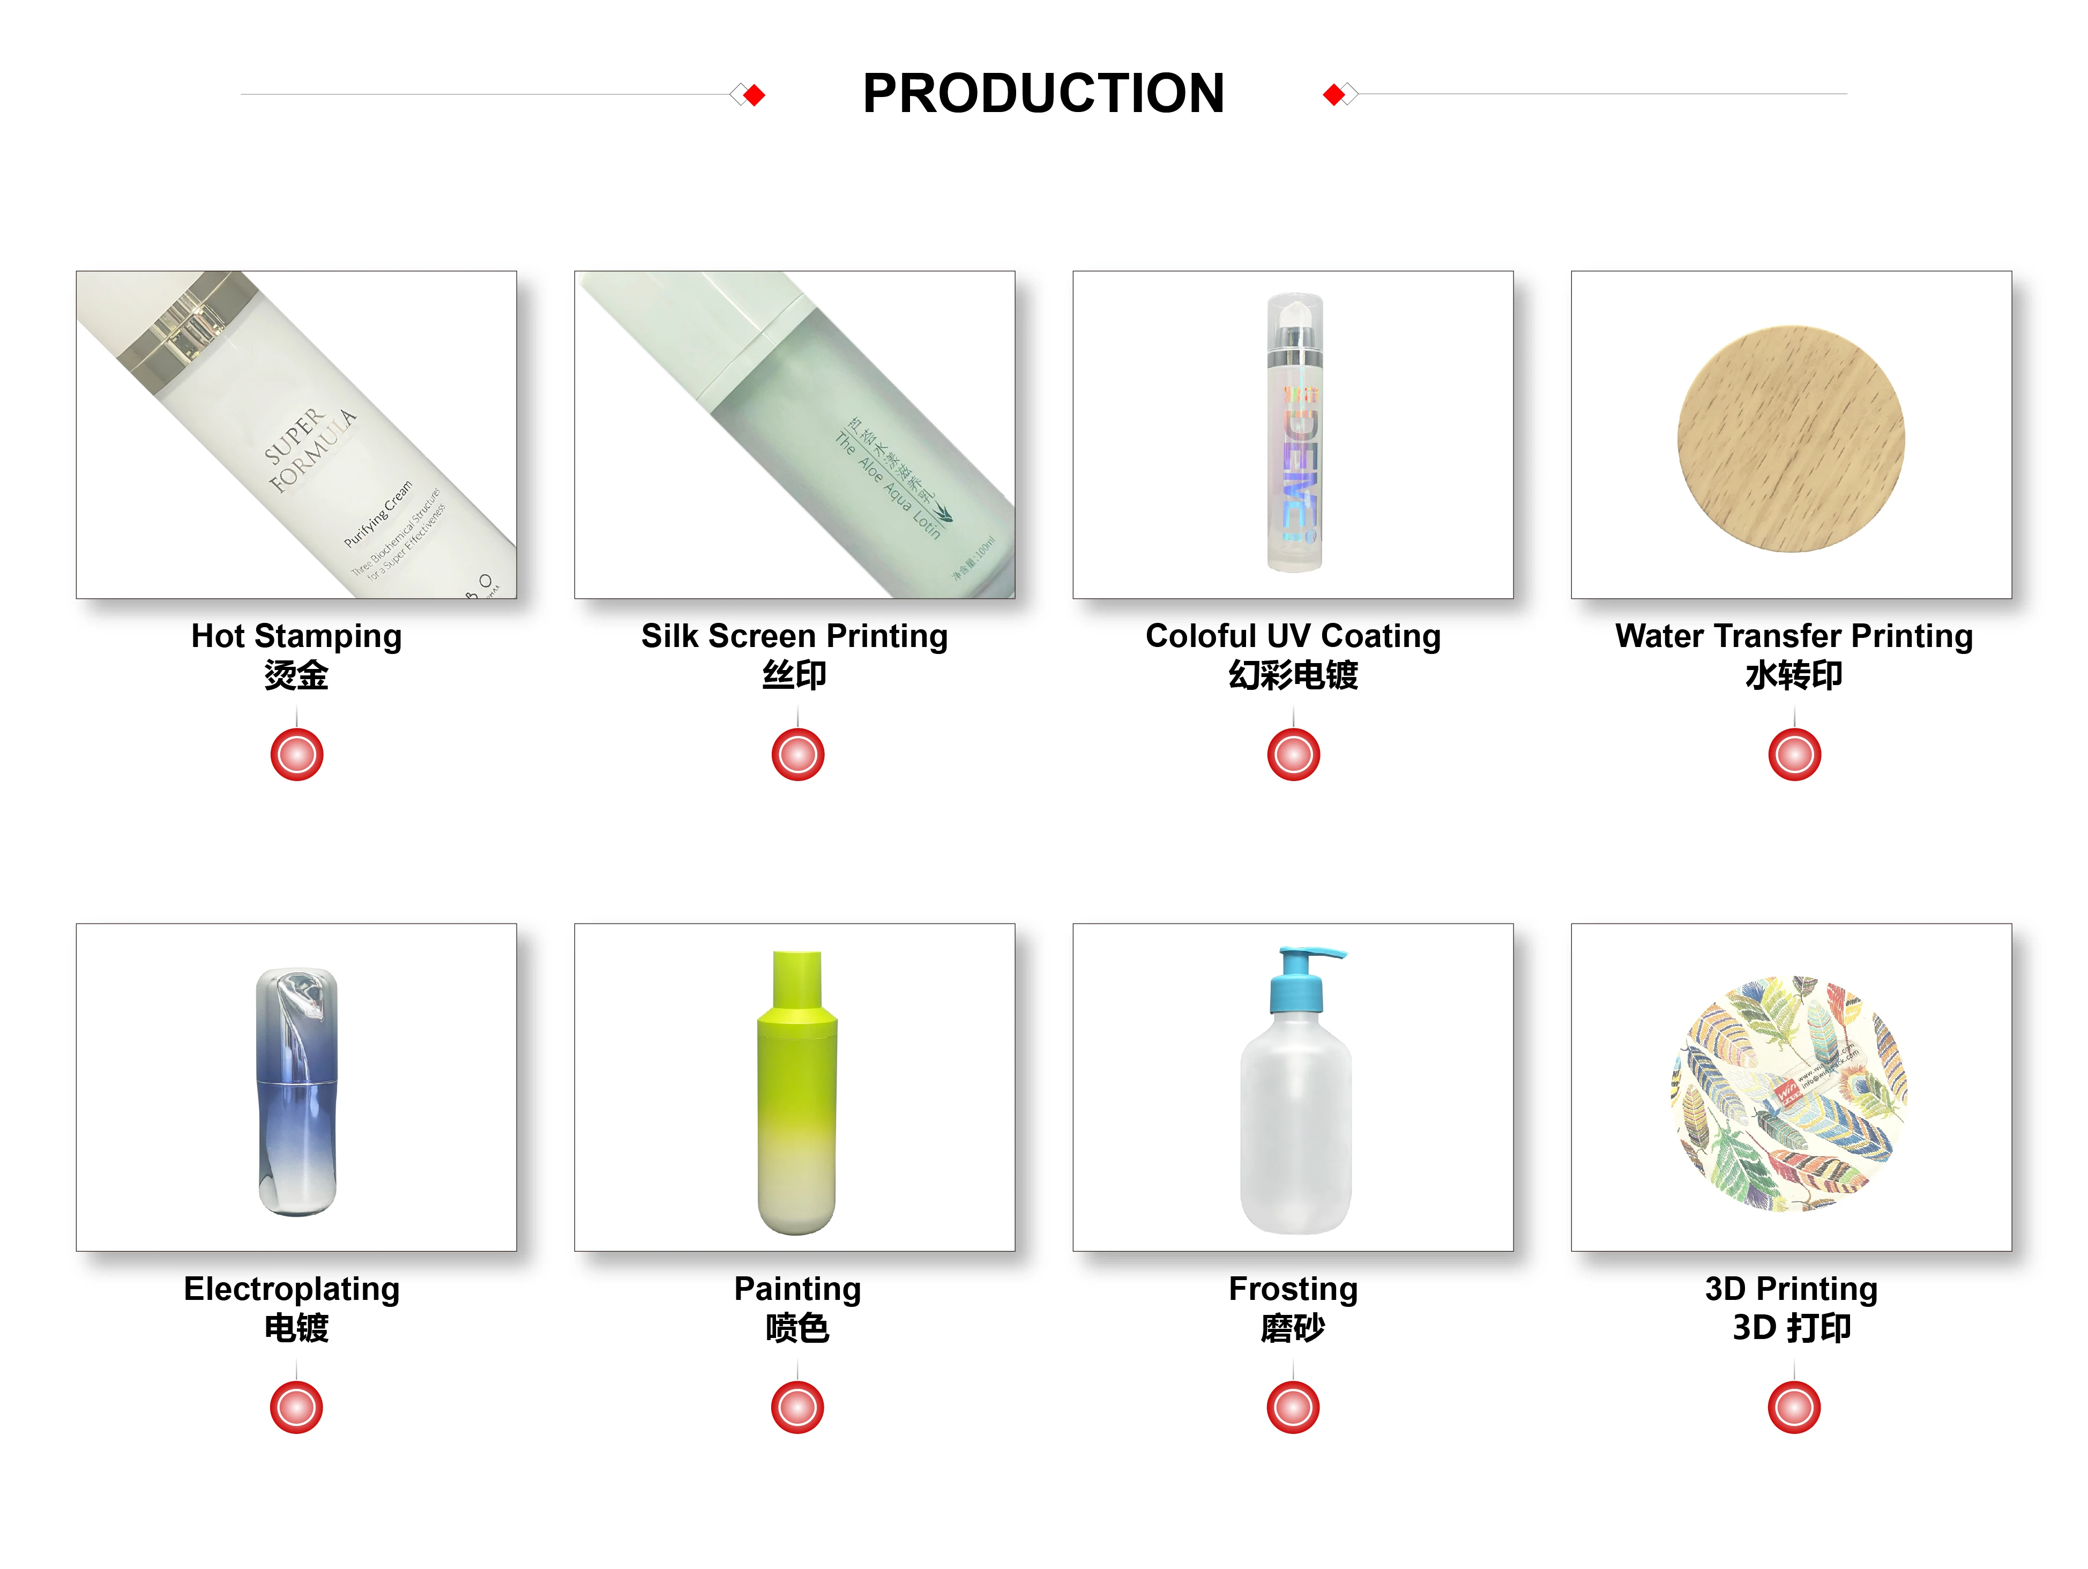Click the Electroplating label text
The width and height of the screenshot is (2088, 1569).
click(292, 1288)
